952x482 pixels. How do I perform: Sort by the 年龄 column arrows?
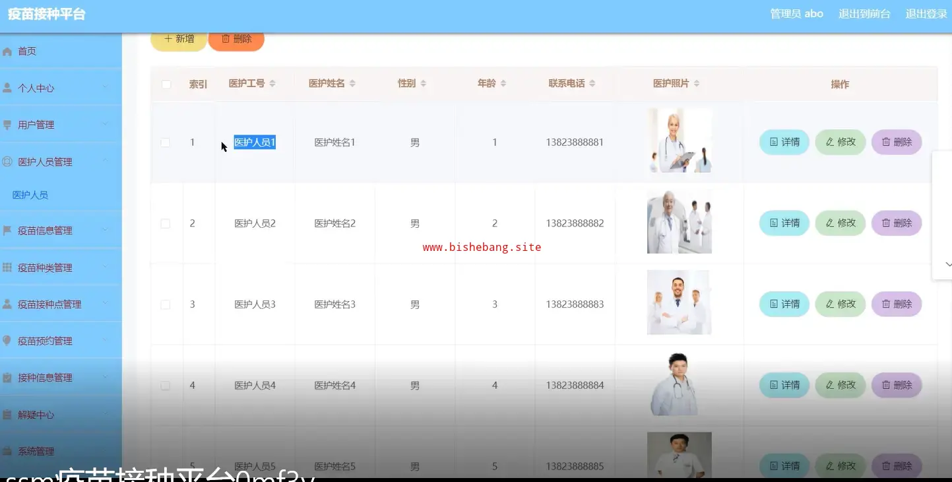pos(503,84)
